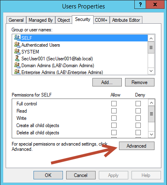Select the Domain Admins group icon
Screen dimensions: 167x185
(17, 65)
